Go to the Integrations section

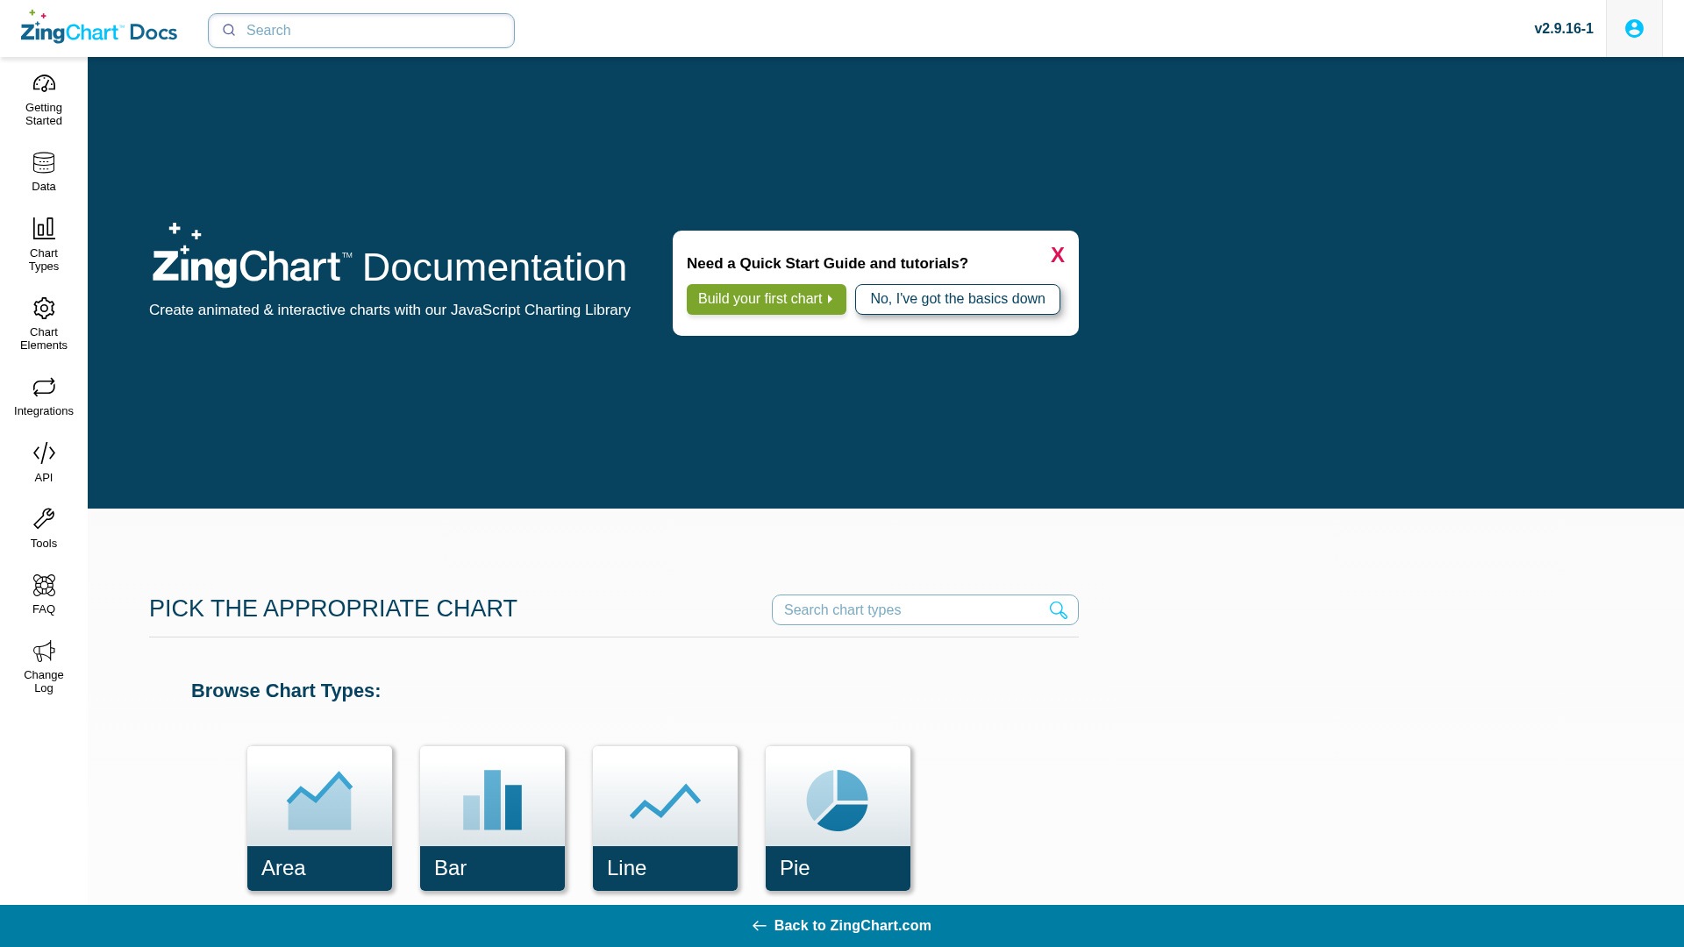click(x=44, y=396)
